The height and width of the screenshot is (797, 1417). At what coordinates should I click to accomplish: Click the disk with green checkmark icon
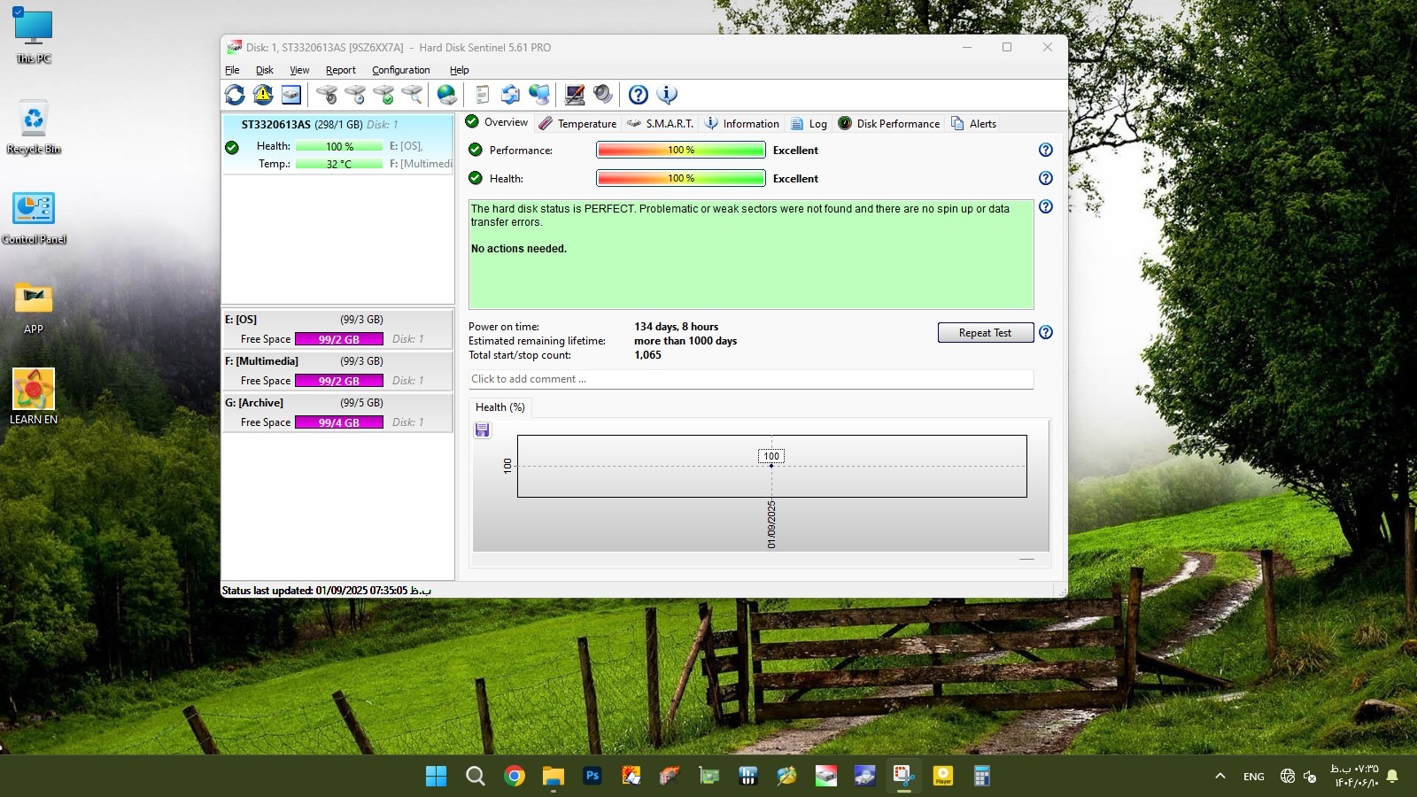pos(383,95)
